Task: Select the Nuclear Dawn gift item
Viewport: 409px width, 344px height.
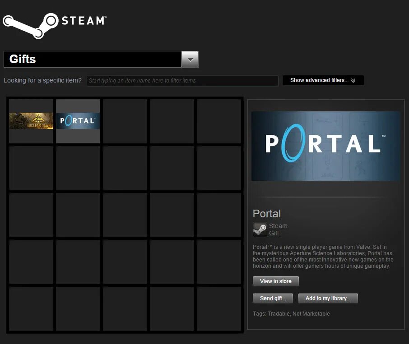Action: click(x=31, y=121)
